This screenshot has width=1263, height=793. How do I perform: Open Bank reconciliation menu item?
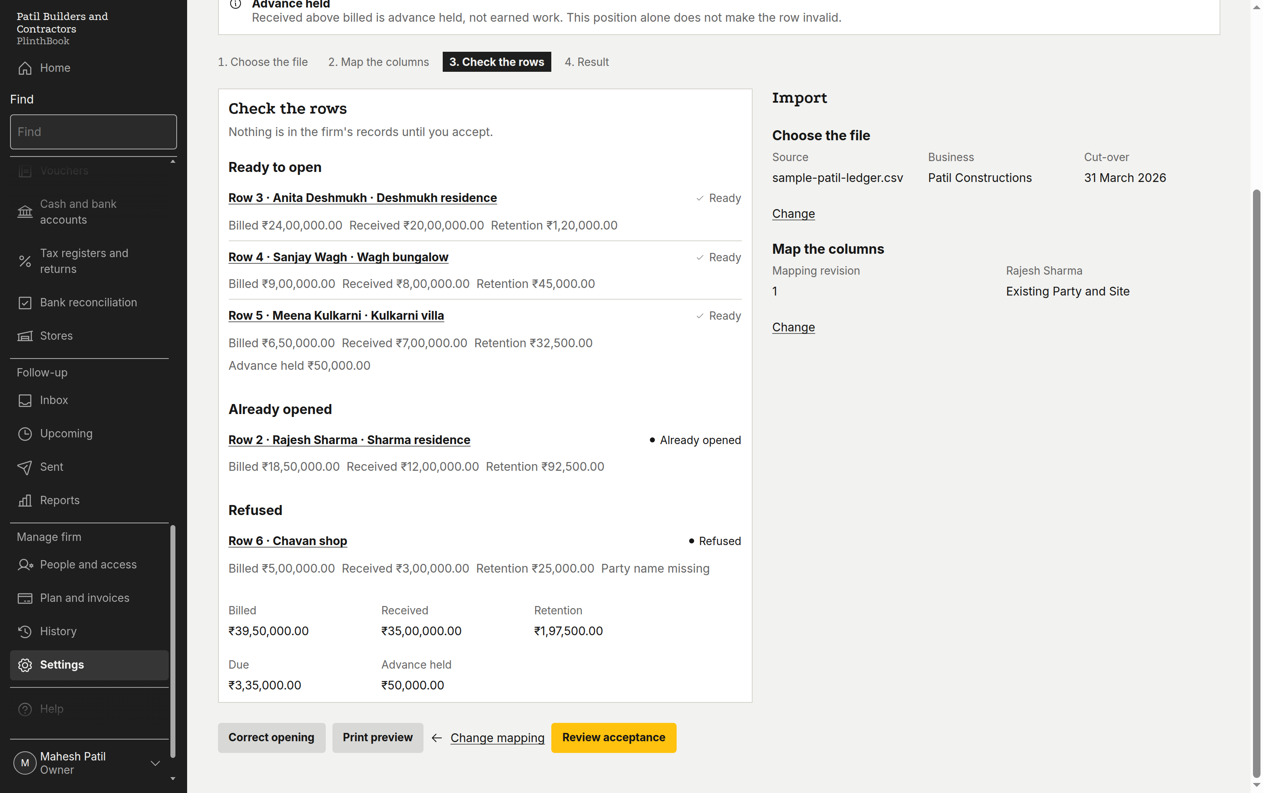click(89, 303)
